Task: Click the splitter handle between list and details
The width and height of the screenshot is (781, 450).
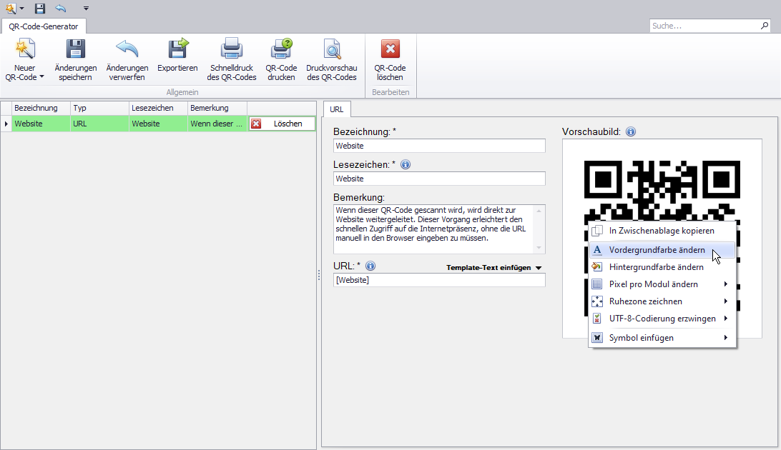Action: [319, 275]
